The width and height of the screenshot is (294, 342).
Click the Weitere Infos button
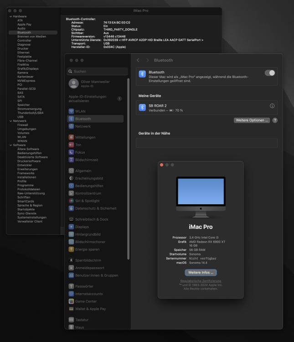click(201, 272)
